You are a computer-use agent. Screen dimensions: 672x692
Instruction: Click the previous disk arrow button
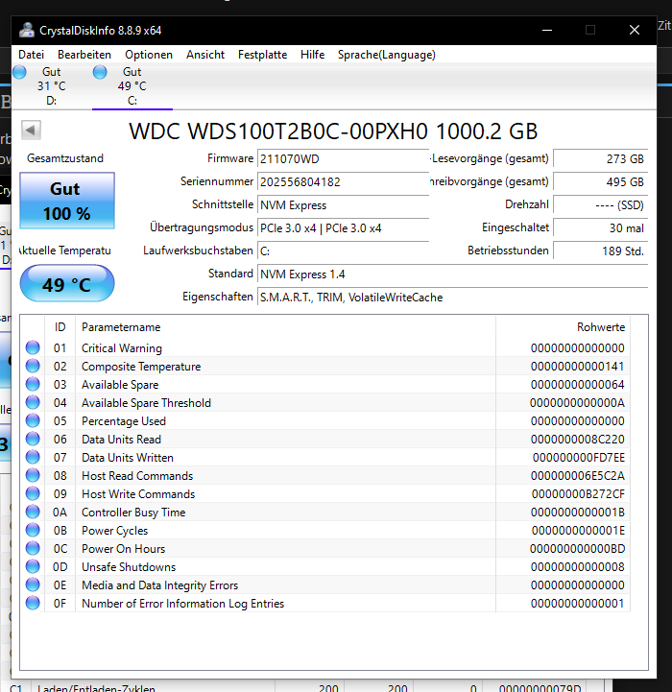coord(31,130)
